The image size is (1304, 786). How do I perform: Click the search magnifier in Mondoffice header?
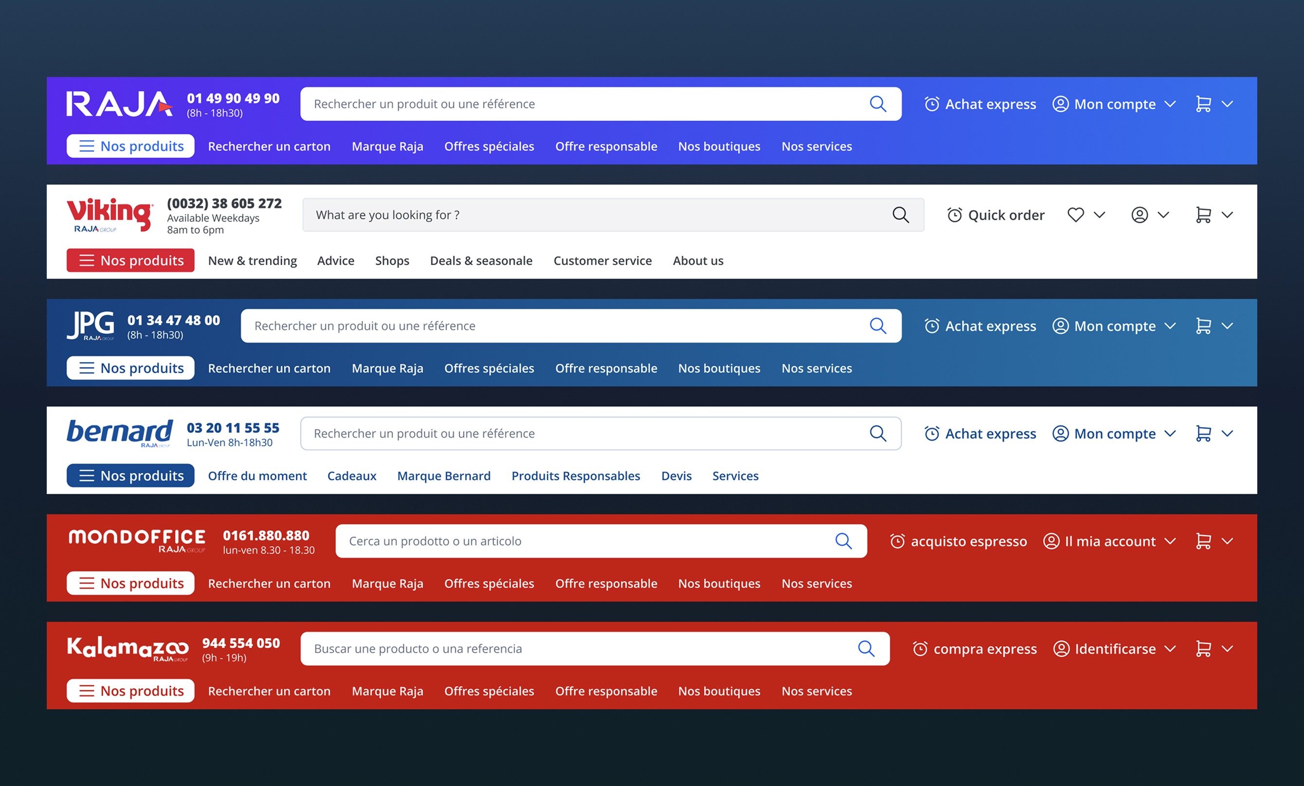click(843, 541)
